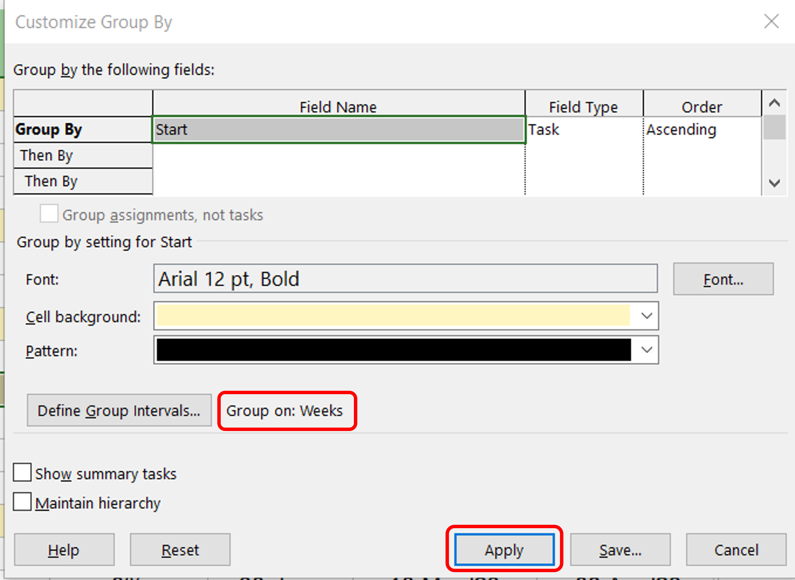The image size is (795, 580).
Task: Click Save... to save the group
Action: tap(620, 549)
